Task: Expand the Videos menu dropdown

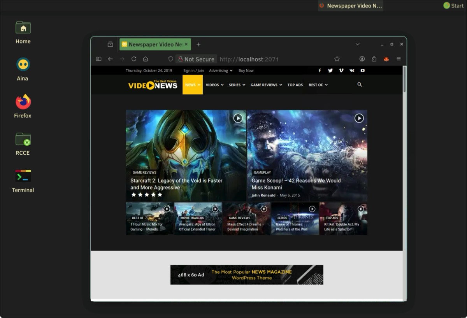Action: (214, 85)
